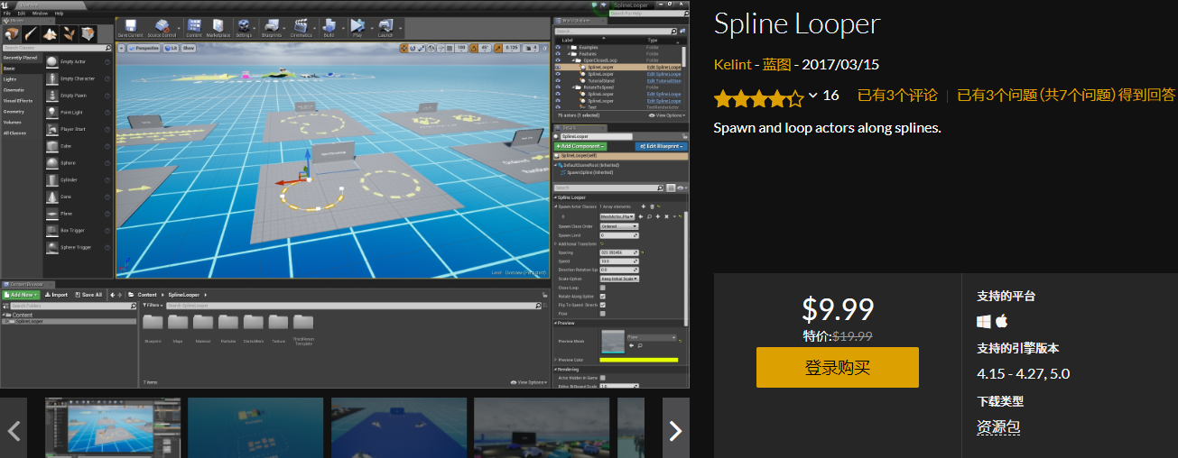
Task: Expand the Examples folder in outliner
Action: coord(570,47)
